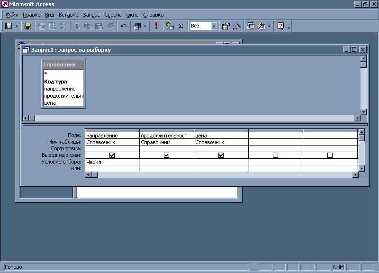Expand the Query Type dropdown arrow
Image resolution: width=379 pixels, height=273 pixels.
tap(145, 26)
